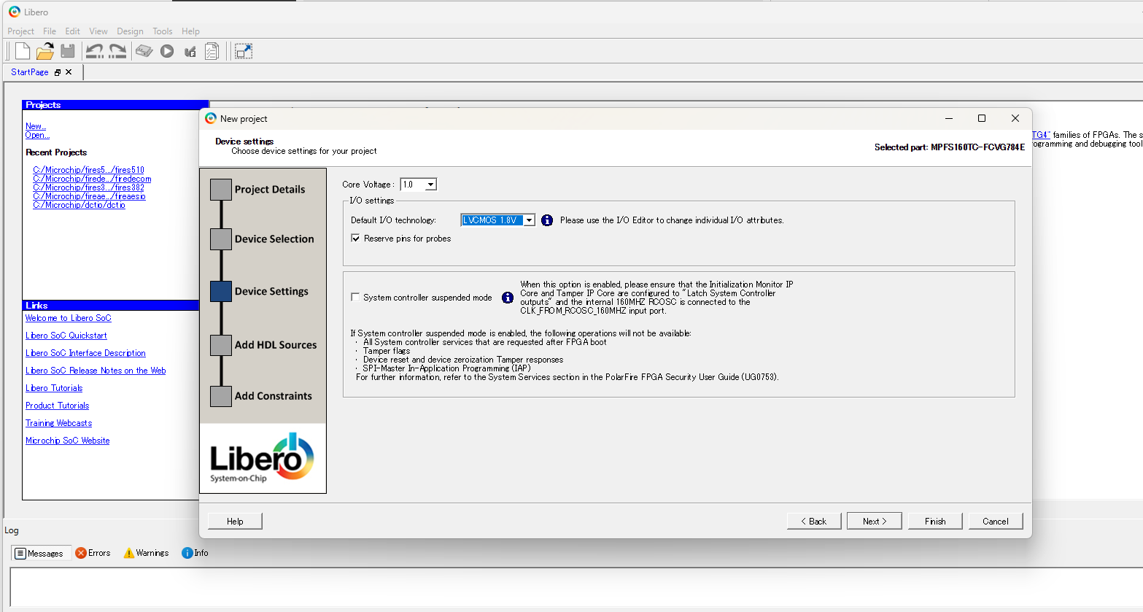Click the Cancel button
The image size is (1143, 612).
click(996, 521)
